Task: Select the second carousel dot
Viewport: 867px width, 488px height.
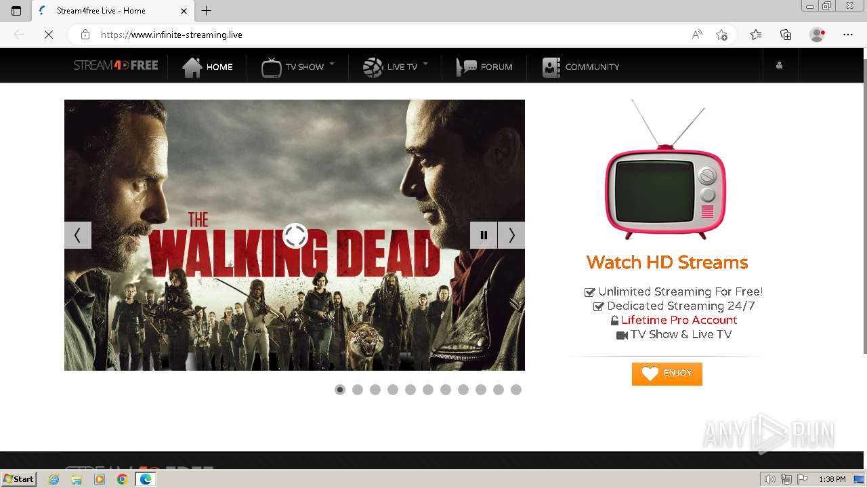Action: point(358,390)
